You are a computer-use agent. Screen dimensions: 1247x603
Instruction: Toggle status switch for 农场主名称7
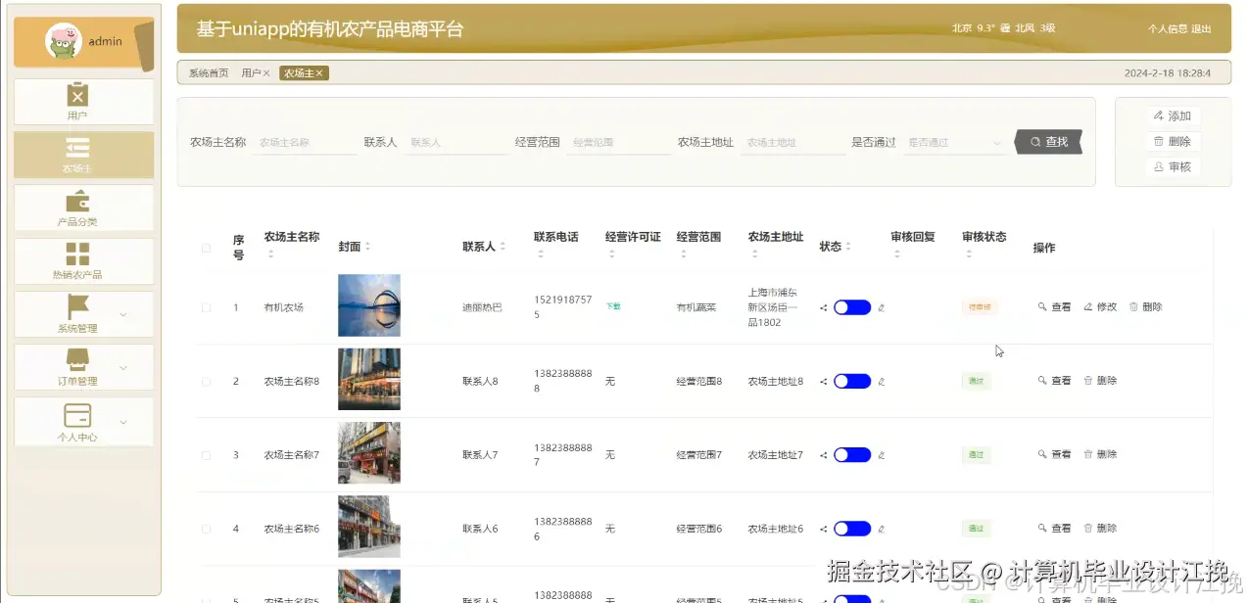pyautogui.click(x=852, y=455)
